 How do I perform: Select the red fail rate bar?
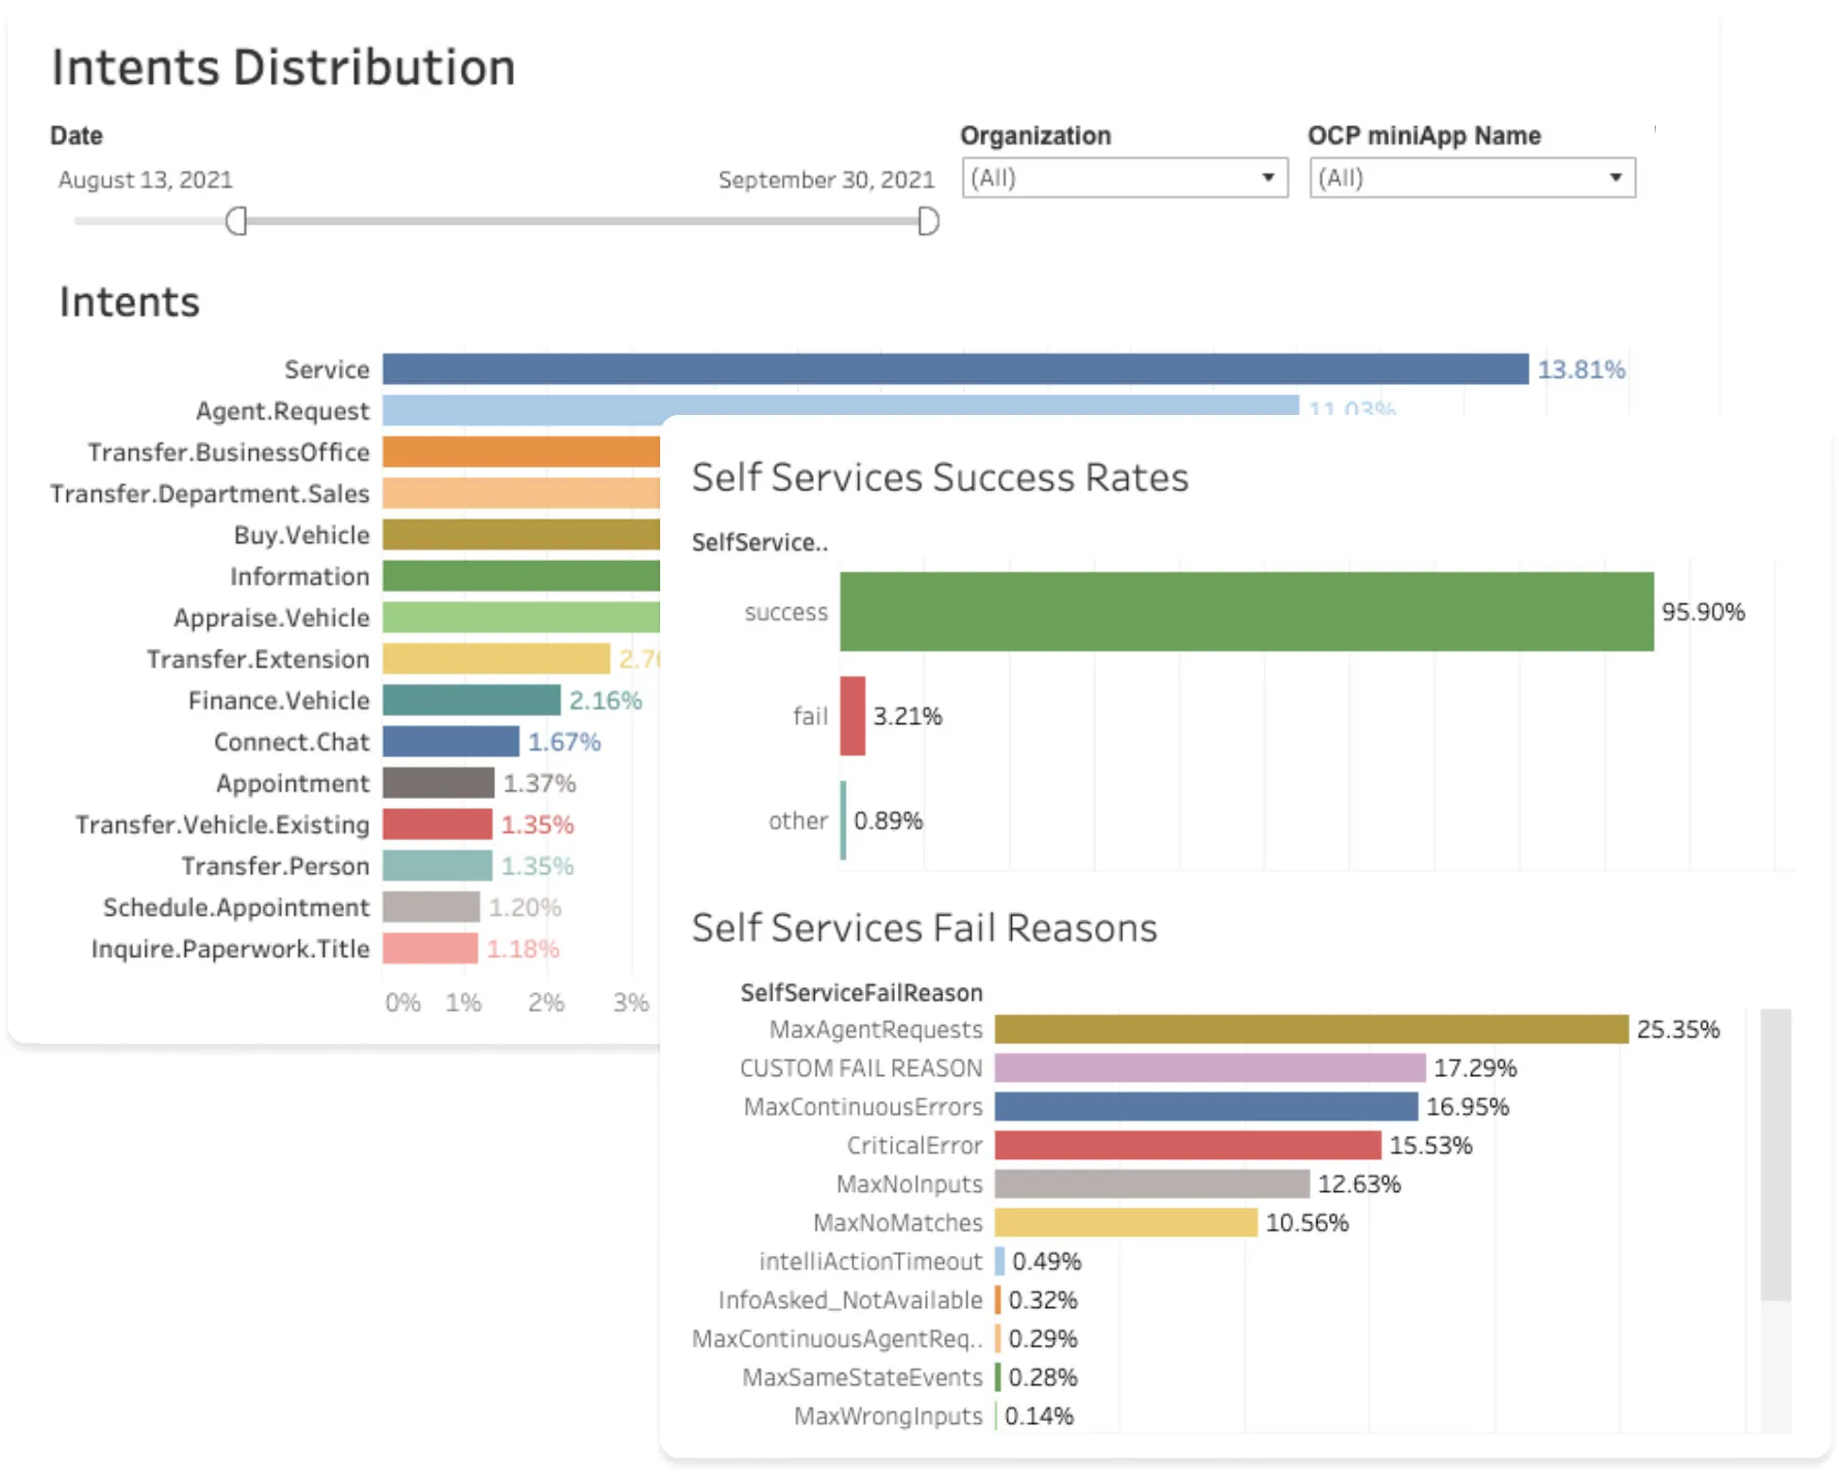852,716
